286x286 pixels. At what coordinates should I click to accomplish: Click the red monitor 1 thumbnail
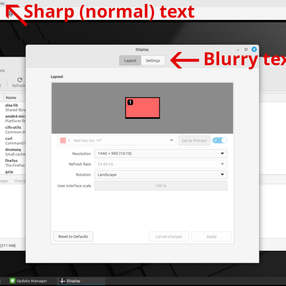(143, 108)
